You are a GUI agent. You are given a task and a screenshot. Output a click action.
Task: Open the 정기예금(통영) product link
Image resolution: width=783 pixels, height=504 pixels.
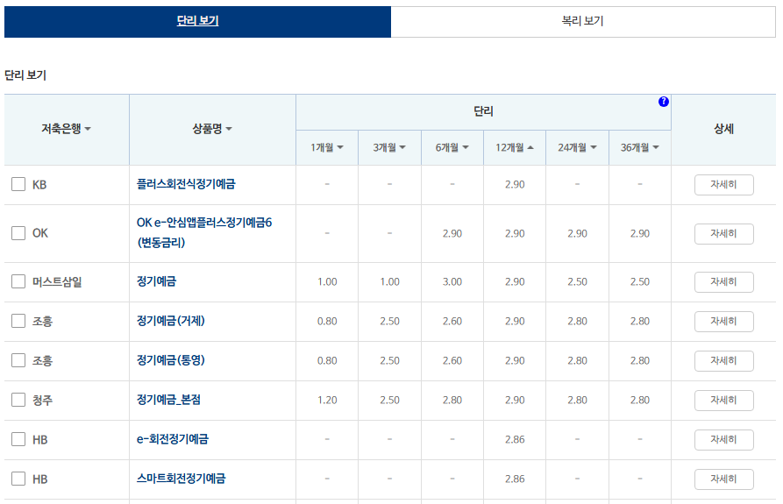click(x=171, y=360)
